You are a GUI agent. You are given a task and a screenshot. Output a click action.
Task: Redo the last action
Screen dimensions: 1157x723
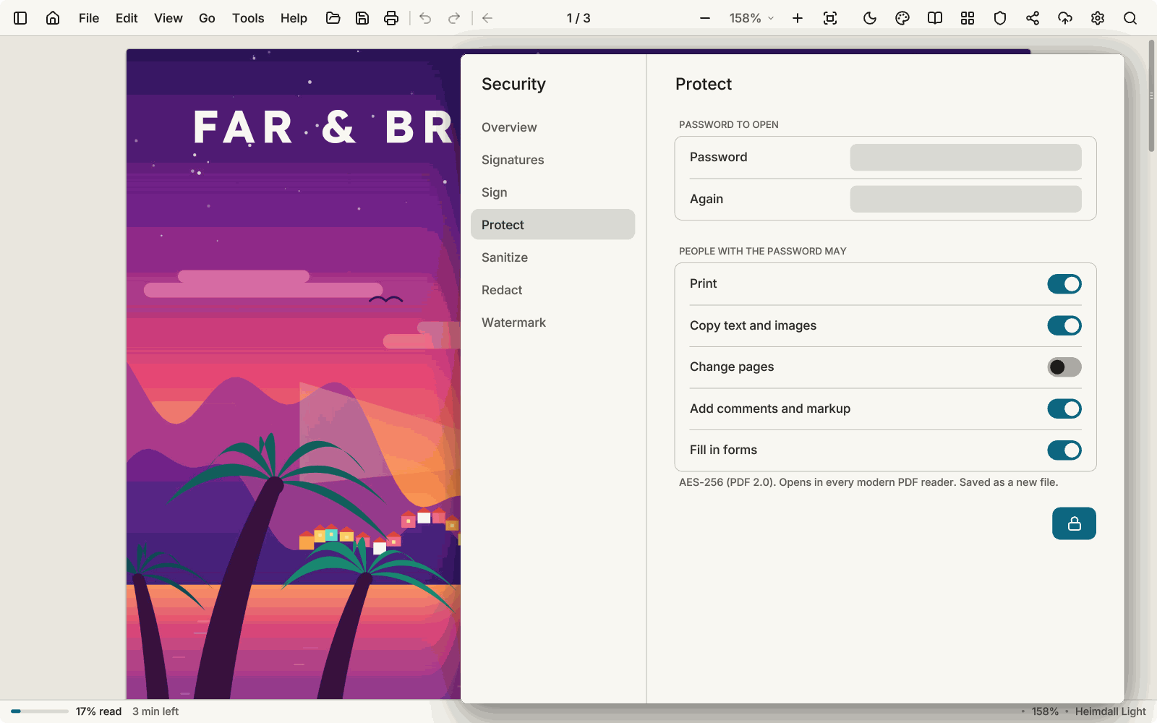tap(454, 18)
